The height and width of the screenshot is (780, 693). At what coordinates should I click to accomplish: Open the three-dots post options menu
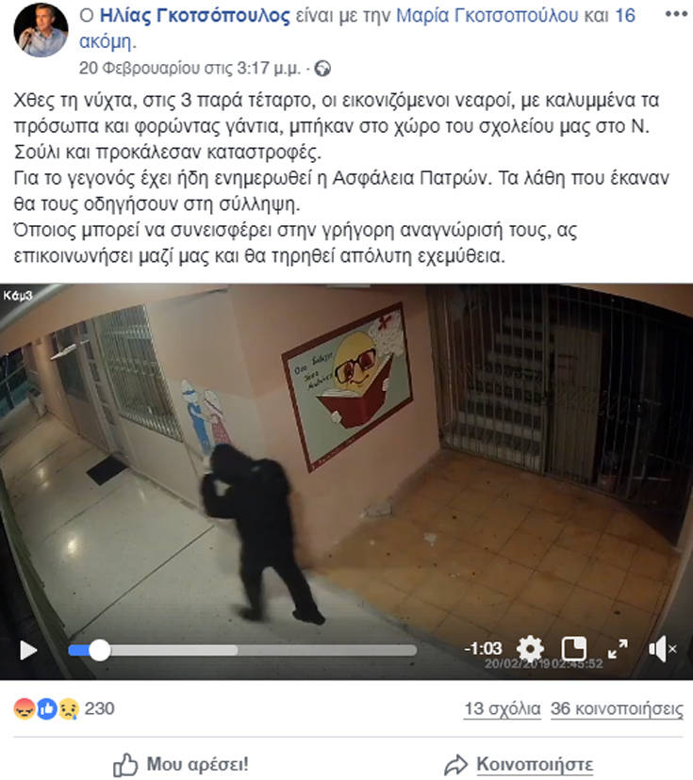[x=676, y=14]
